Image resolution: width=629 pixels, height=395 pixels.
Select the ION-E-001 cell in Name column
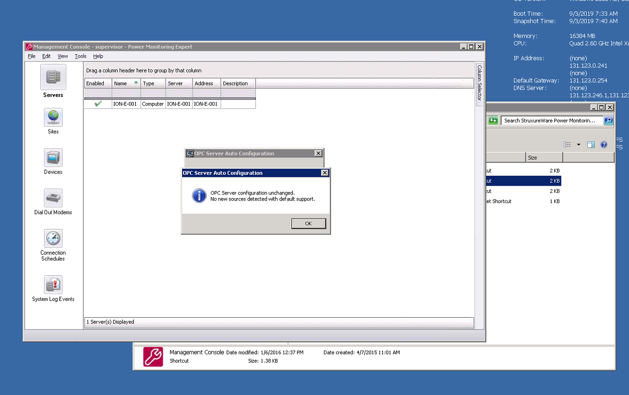pos(126,104)
